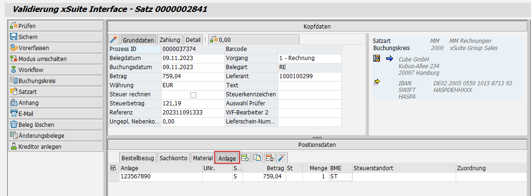
Task: Click the yellow arrow next to IBAN
Action: pos(377,82)
